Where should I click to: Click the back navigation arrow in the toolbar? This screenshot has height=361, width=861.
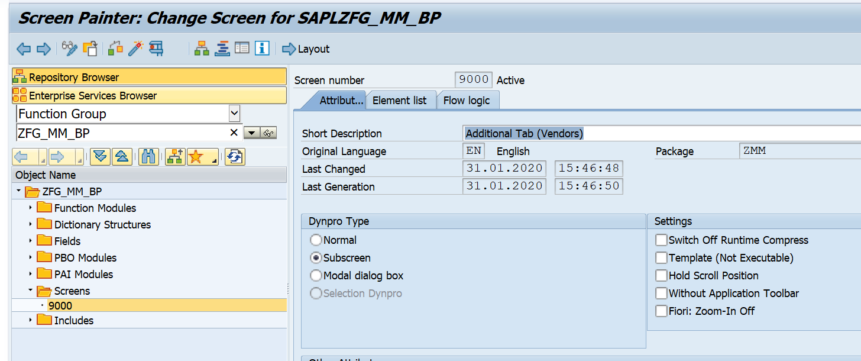point(24,49)
